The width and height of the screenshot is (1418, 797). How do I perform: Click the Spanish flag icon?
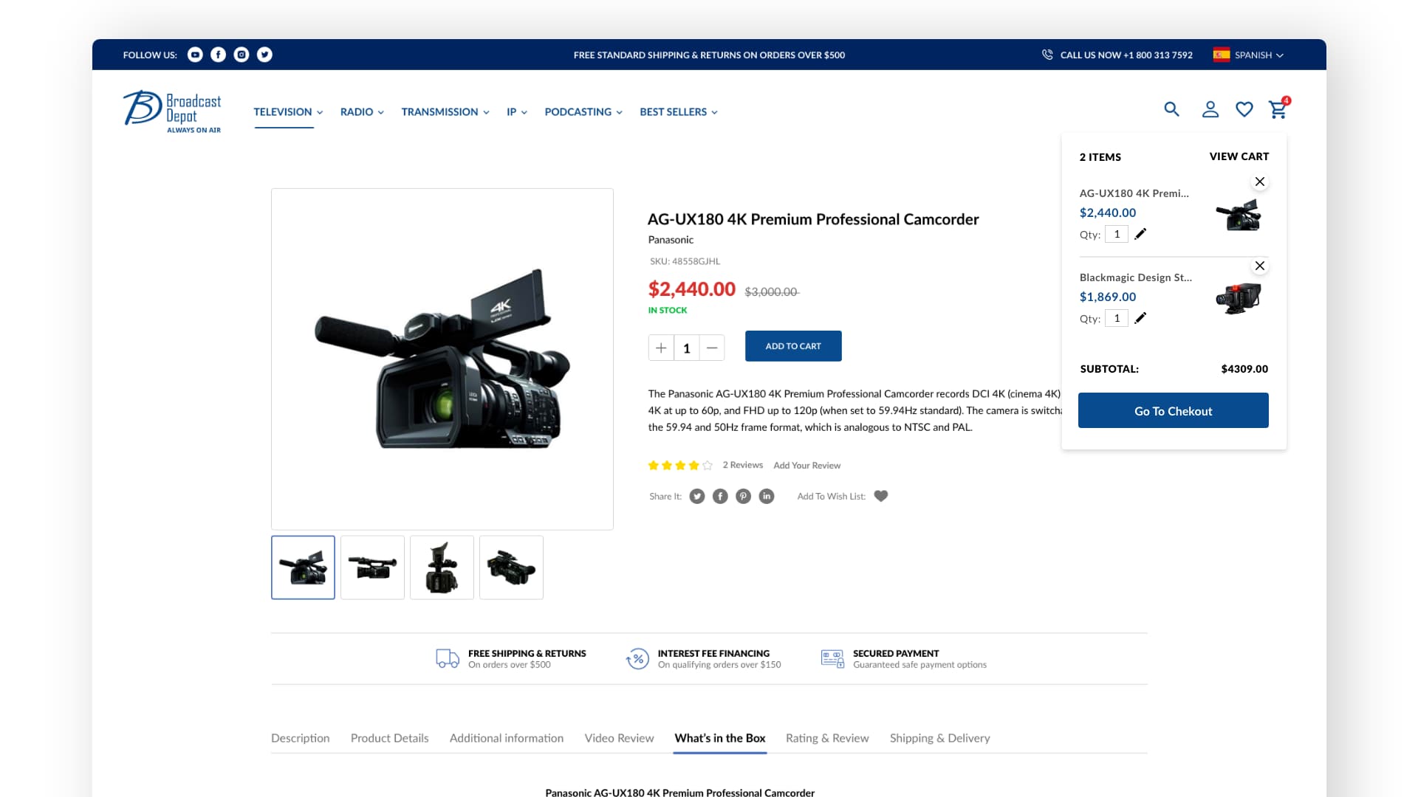[1222, 55]
